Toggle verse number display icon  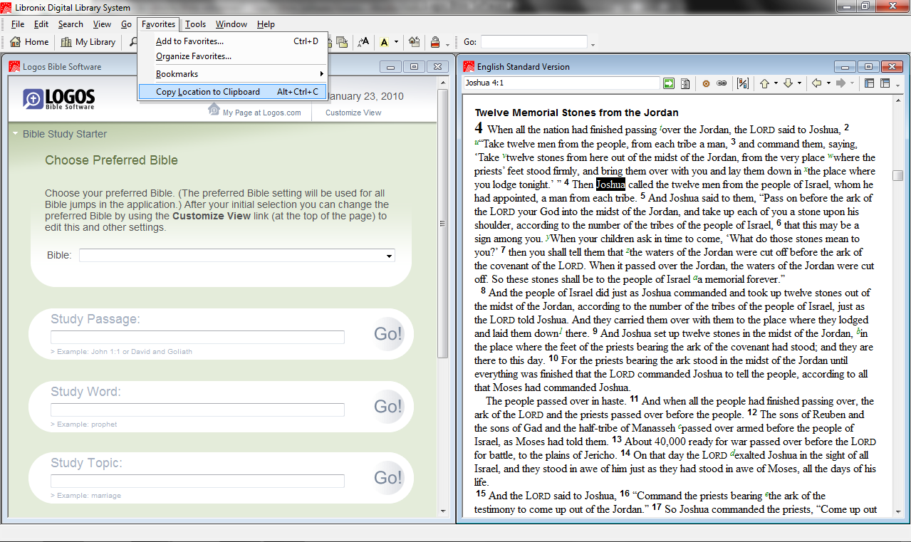[x=742, y=83]
